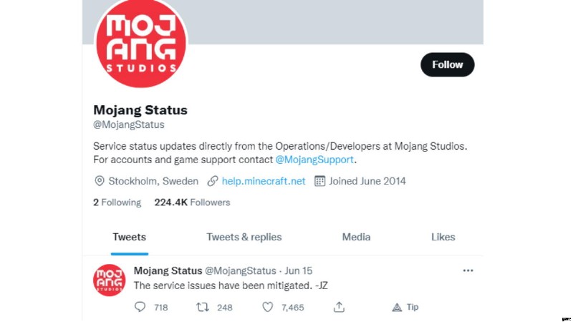Open the share tweet upload icon
This screenshot has height=322, width=573.
(339, 307)
